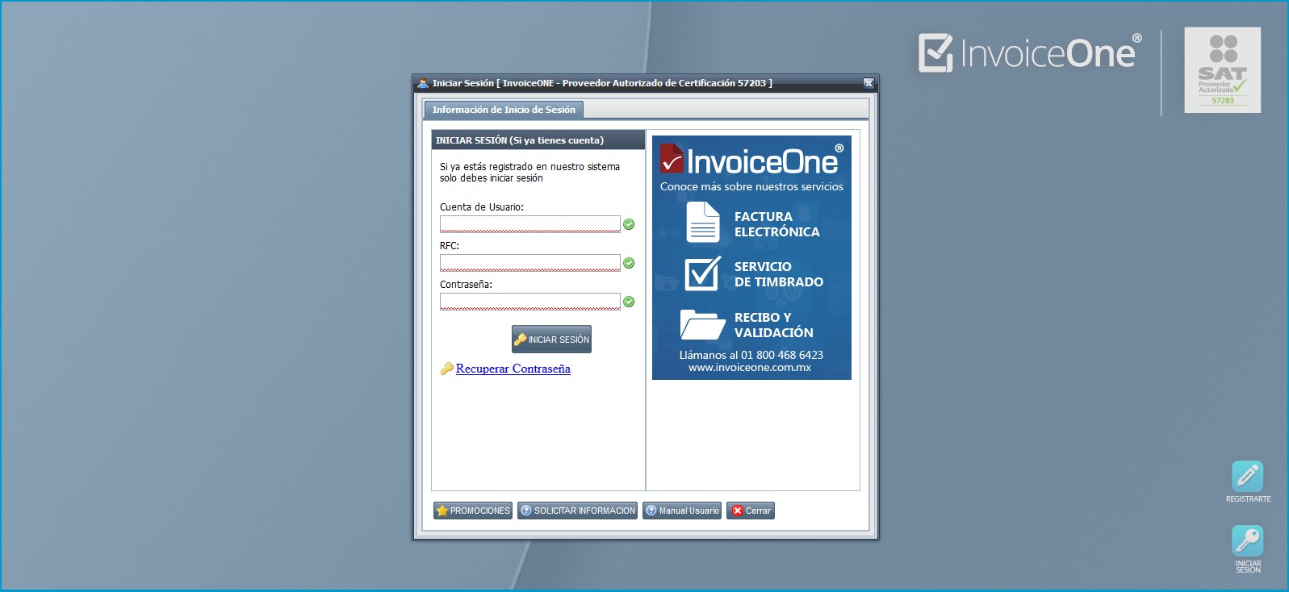The width and height of the screenshot is (1289, 592).
Task: Click the Llámanos al 01 800 468 6423 text
Action: click(751, 355)
